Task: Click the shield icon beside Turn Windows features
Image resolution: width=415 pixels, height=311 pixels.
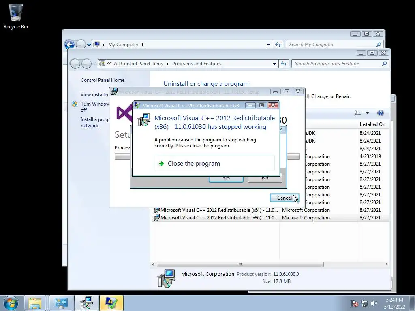Action: click(x=75, y=104)
